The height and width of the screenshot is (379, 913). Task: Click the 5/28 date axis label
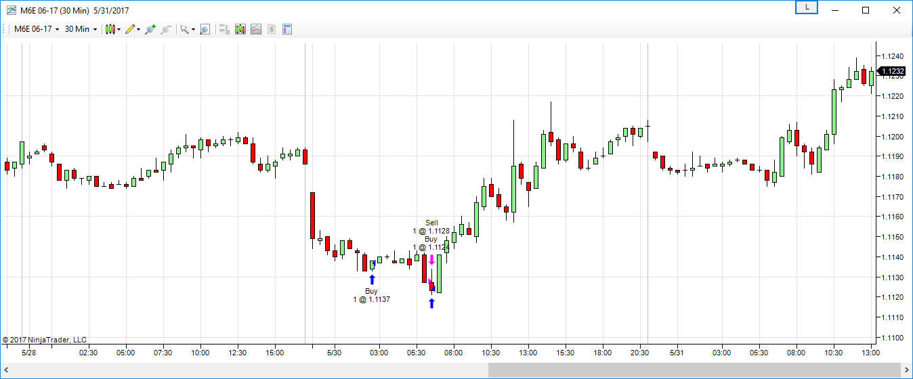tap(28, 353)
